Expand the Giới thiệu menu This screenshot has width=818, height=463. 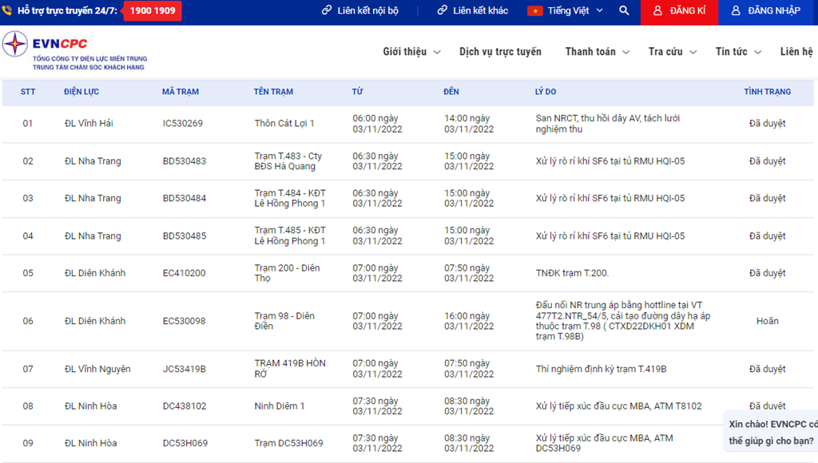(411, 52)
